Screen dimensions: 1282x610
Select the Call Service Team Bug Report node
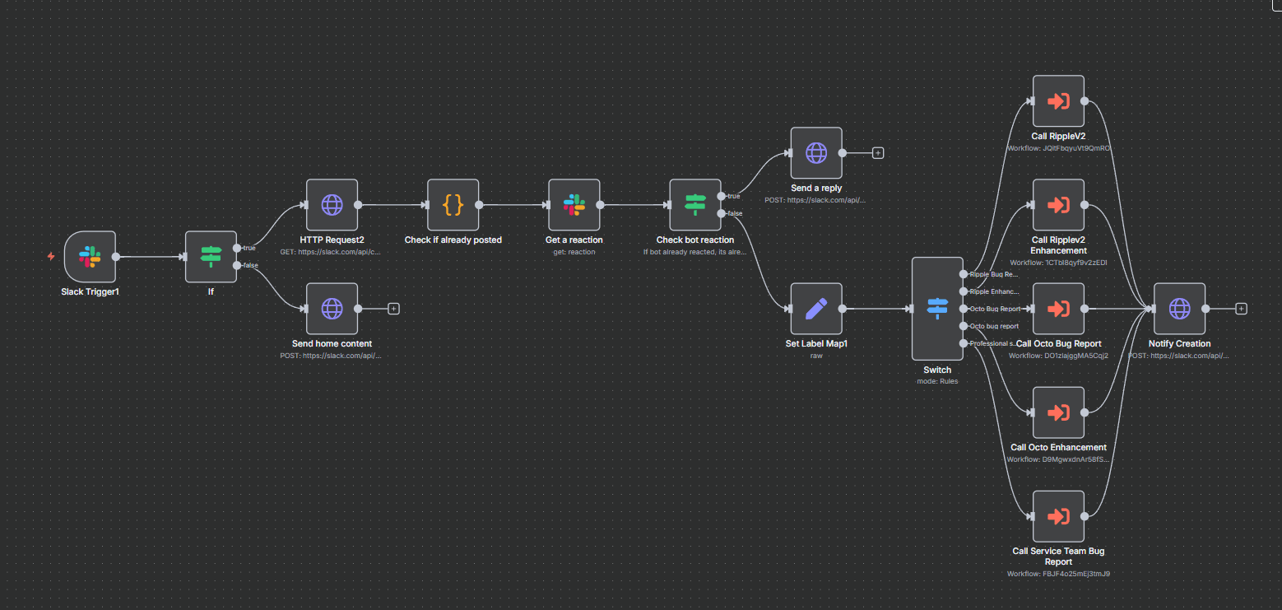pyautogui.click(x=1058, y=516)
